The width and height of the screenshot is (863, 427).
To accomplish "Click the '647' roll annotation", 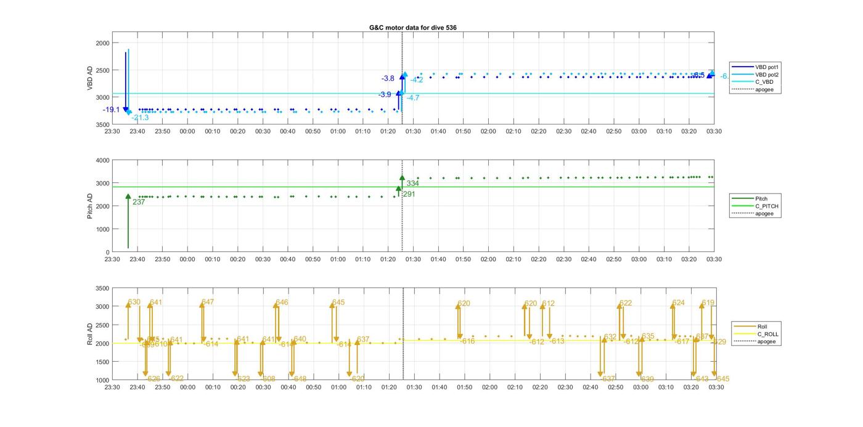I will [208, 302].
